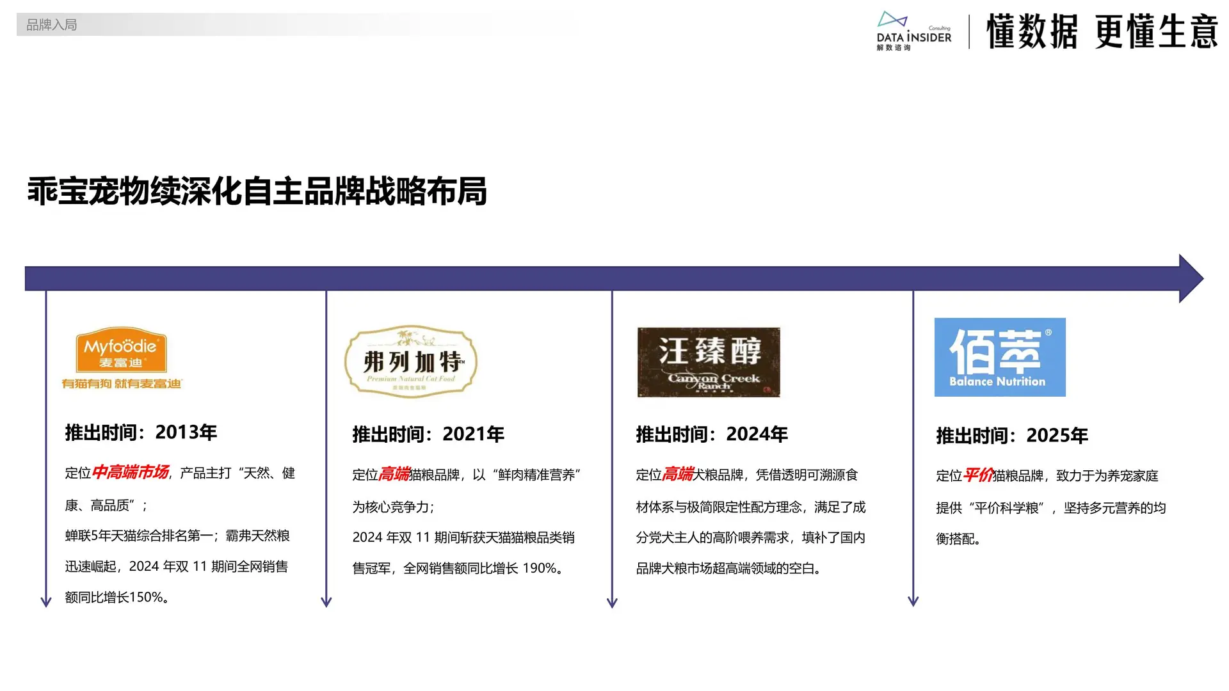The image size is (1229, 691).
Task: Select the 品牌入局 section label
Action: [x=51, y=25]
